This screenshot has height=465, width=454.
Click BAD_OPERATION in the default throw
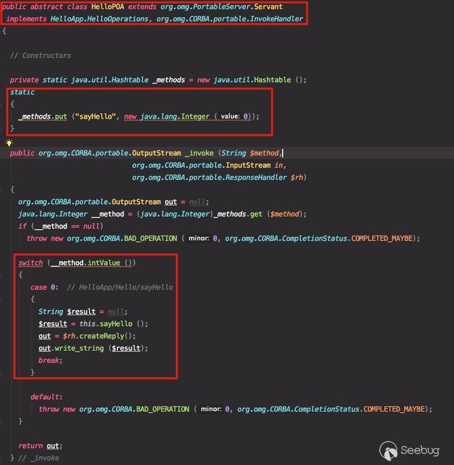[x=163, y=409]
